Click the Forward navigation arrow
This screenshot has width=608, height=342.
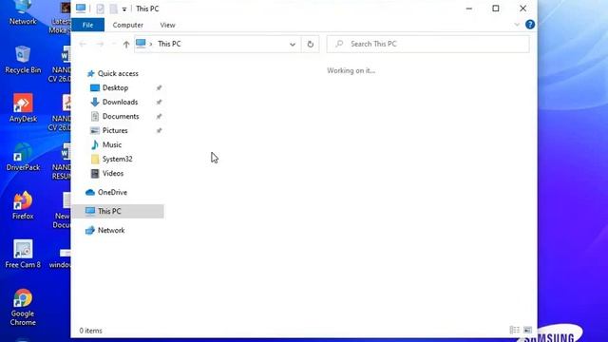100,45
